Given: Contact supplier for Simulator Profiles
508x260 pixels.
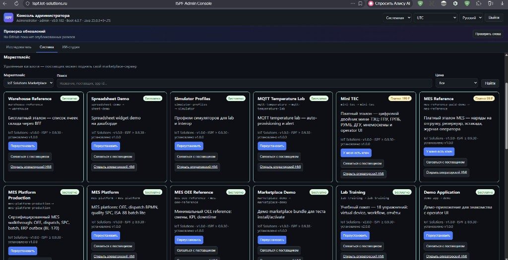Looking at the screenshot, I should point(196,156).
